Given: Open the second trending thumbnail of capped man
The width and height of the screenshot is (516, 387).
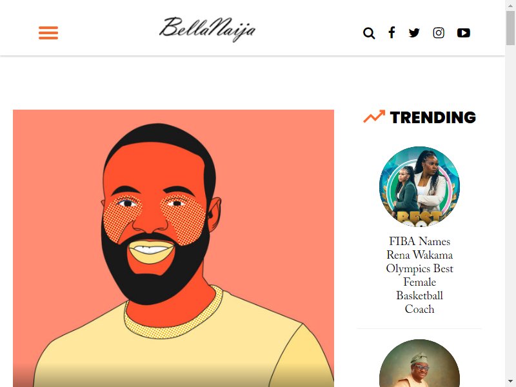Looking at the screenshot, I should (x=420, y=363).
